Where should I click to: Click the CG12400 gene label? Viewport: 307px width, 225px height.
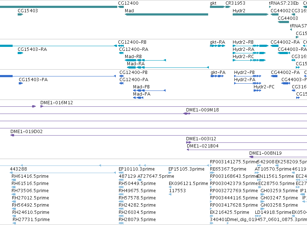pyautogui.click(x=128, y=3)
